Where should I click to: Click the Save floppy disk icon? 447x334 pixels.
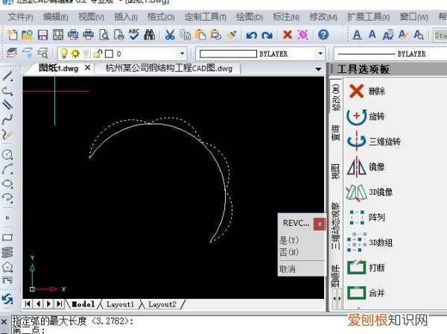click(x=42, y=35)
